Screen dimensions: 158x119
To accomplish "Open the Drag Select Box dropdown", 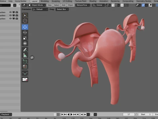I will (62, 9).
